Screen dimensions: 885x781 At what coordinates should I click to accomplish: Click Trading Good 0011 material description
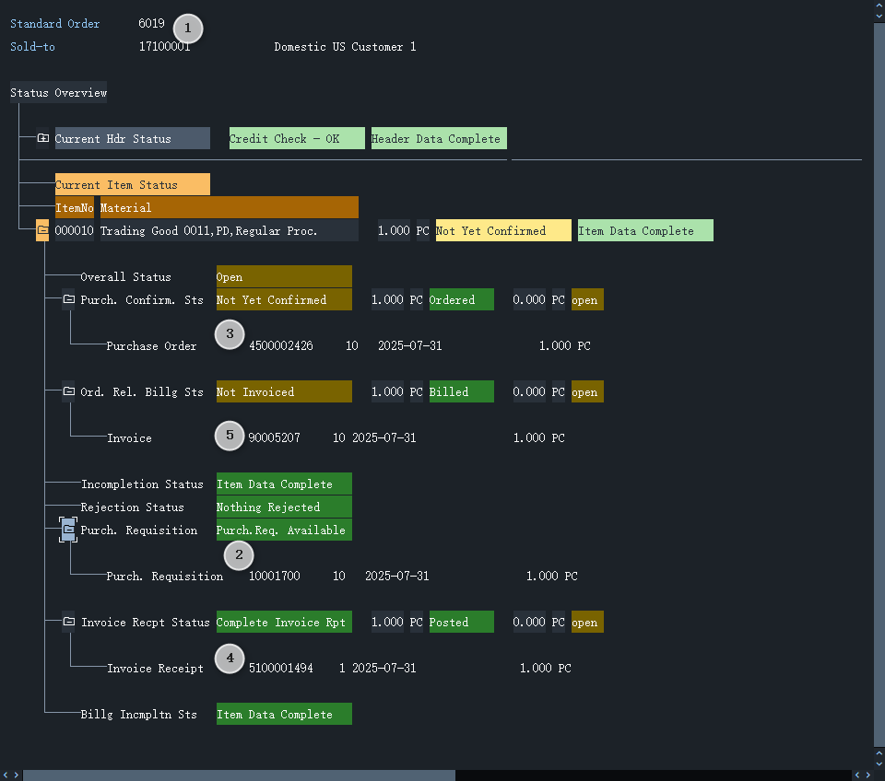click(230, 230)
